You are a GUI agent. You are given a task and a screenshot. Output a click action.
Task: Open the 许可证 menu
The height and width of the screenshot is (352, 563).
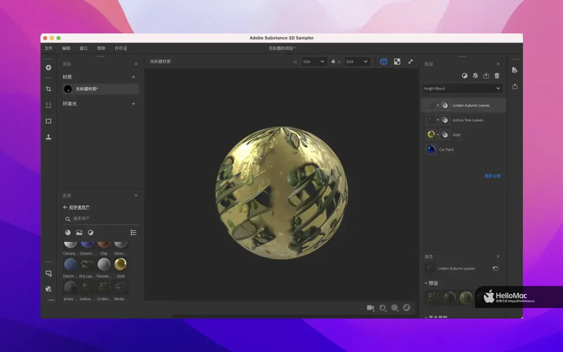click(121, 48)
